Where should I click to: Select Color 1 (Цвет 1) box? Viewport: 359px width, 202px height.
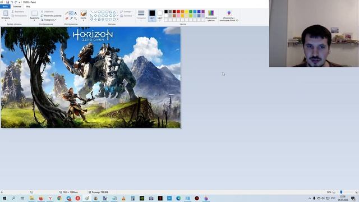coord(152,16)
